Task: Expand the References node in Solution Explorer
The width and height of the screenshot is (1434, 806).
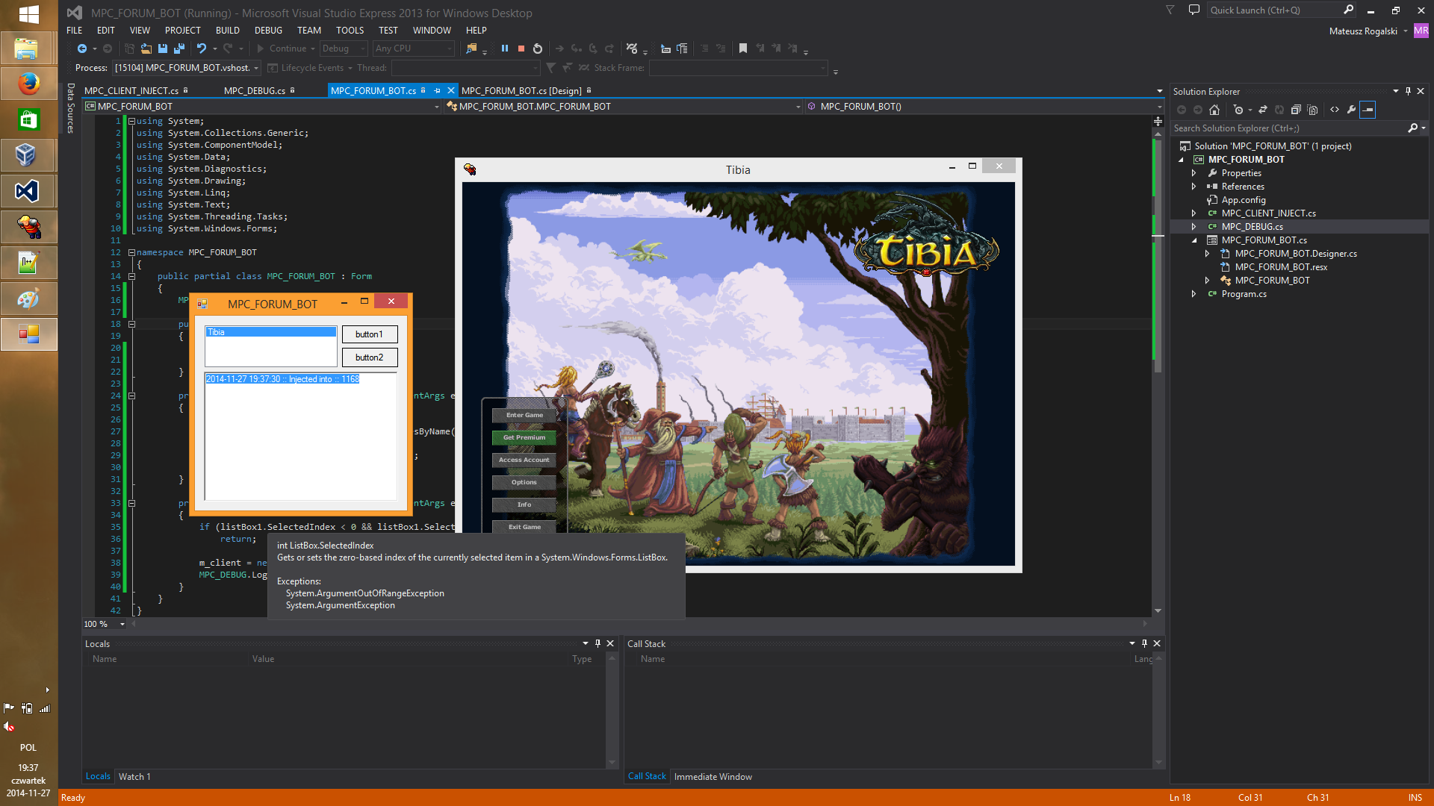Action: pos(1194,187)
